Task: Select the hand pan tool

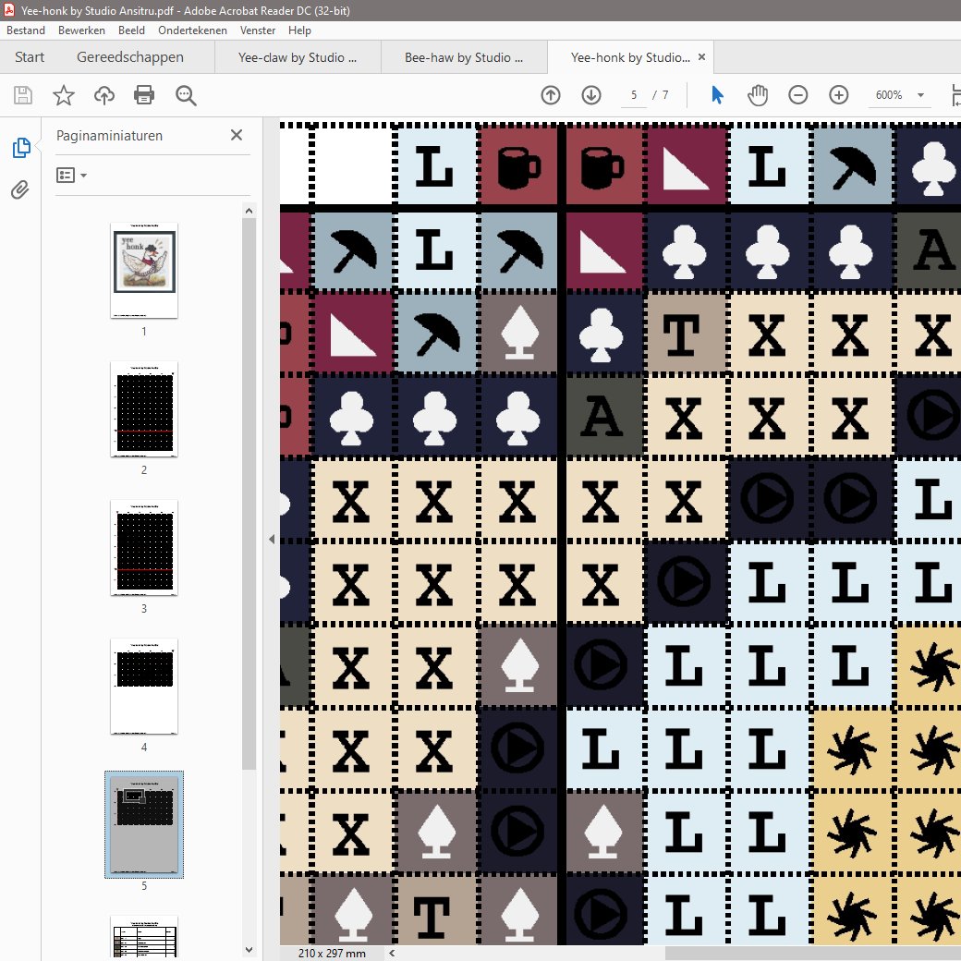Action: click(x=758, y=95)
